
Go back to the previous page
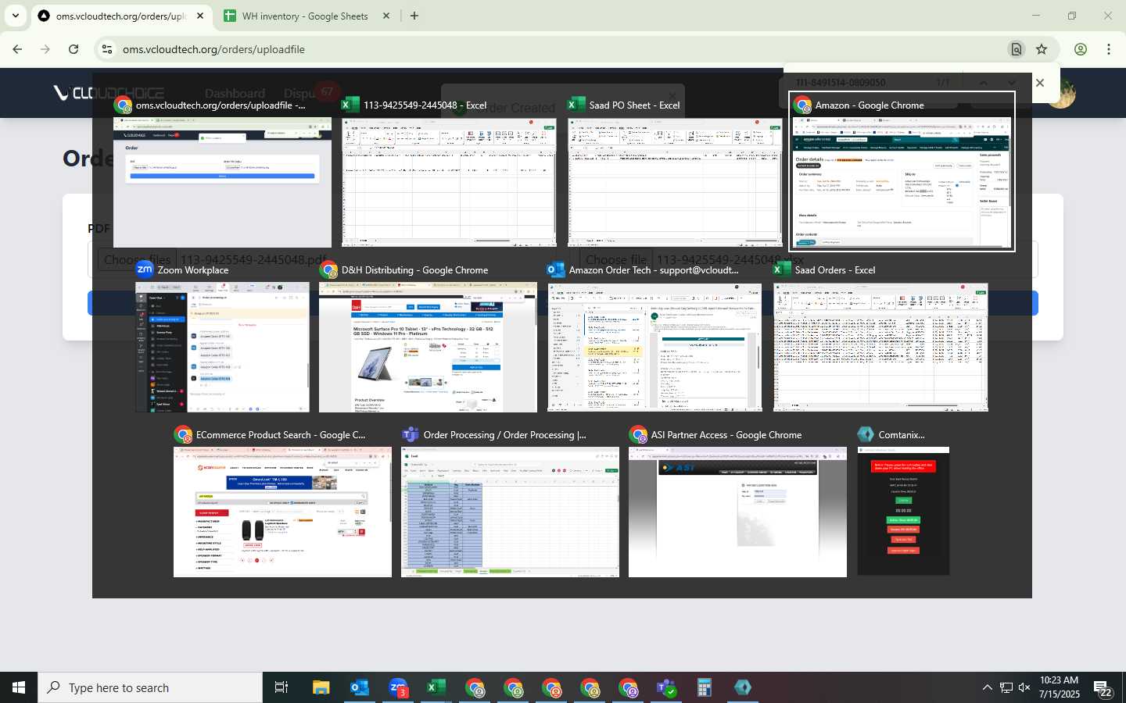17,49
